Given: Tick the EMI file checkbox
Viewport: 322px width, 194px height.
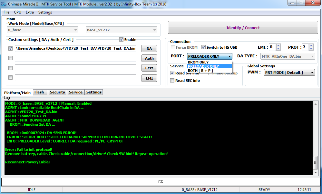Looking at the screenshot, I should (x=10, y=77).
